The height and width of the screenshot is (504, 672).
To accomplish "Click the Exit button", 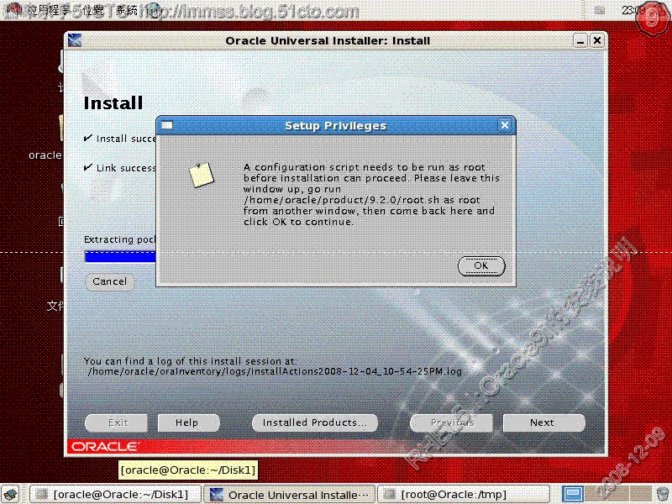I will (x=117, y=423).
